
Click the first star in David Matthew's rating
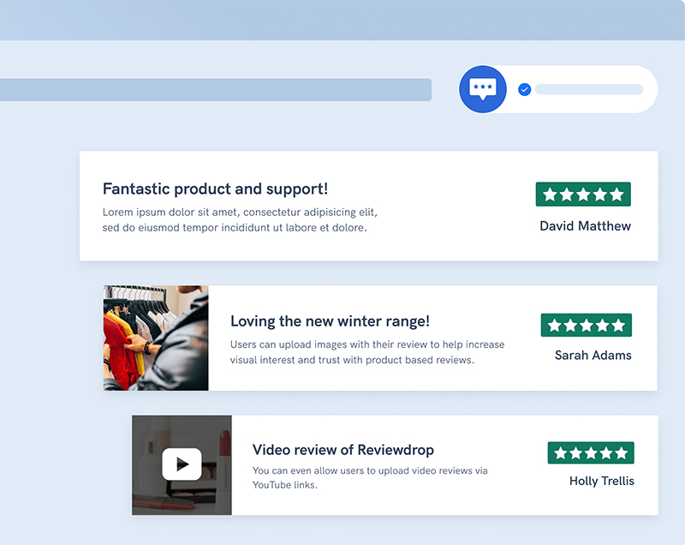550,195
